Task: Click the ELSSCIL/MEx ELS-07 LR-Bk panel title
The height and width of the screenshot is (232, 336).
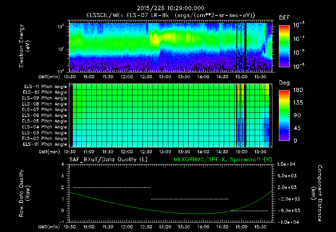Action: click(171, 15)
